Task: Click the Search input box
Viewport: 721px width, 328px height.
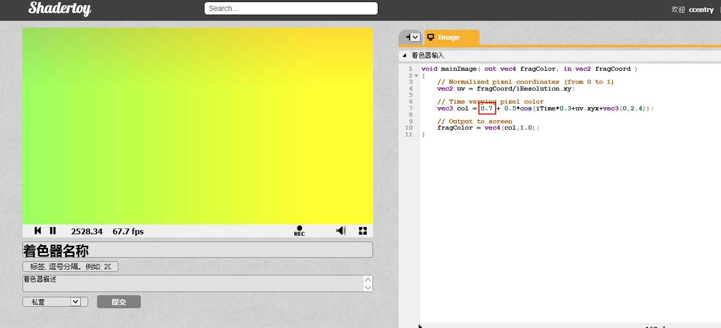Action: [291, 8]
